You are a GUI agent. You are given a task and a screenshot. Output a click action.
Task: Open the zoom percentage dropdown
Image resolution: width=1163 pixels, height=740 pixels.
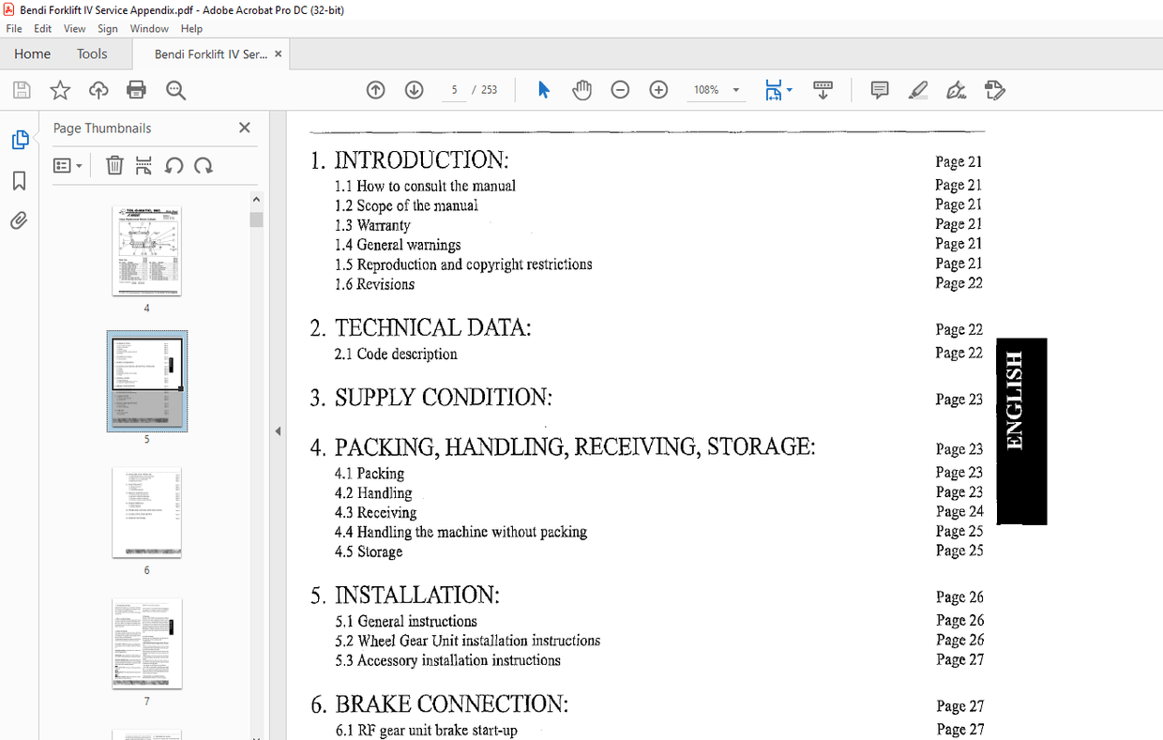(x=734, y=89)
